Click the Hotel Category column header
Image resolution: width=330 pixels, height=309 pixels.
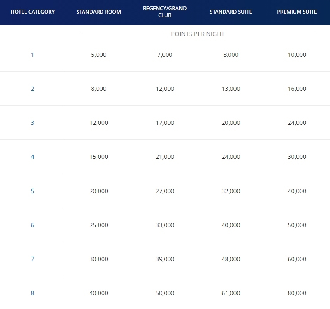(33, 12)
